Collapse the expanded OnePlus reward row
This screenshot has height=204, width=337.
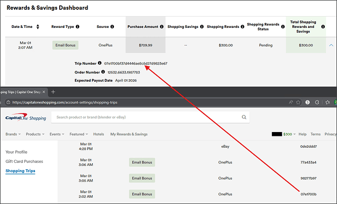331,45
